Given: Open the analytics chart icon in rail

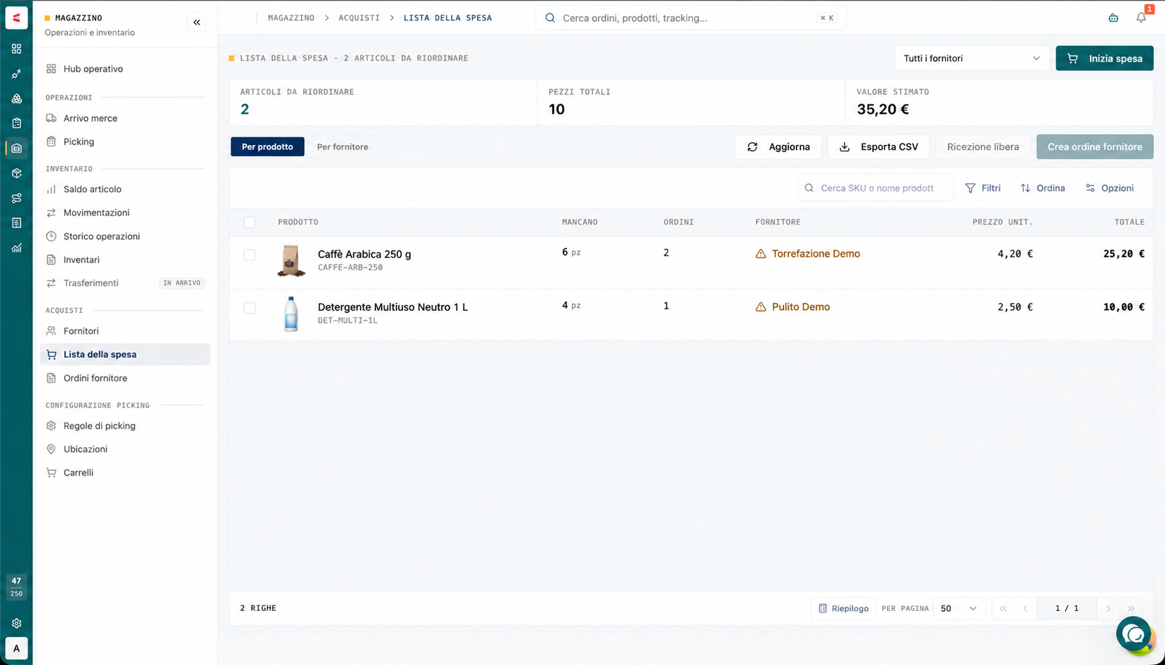Looking at the screenshot, I should click(16, 248).
